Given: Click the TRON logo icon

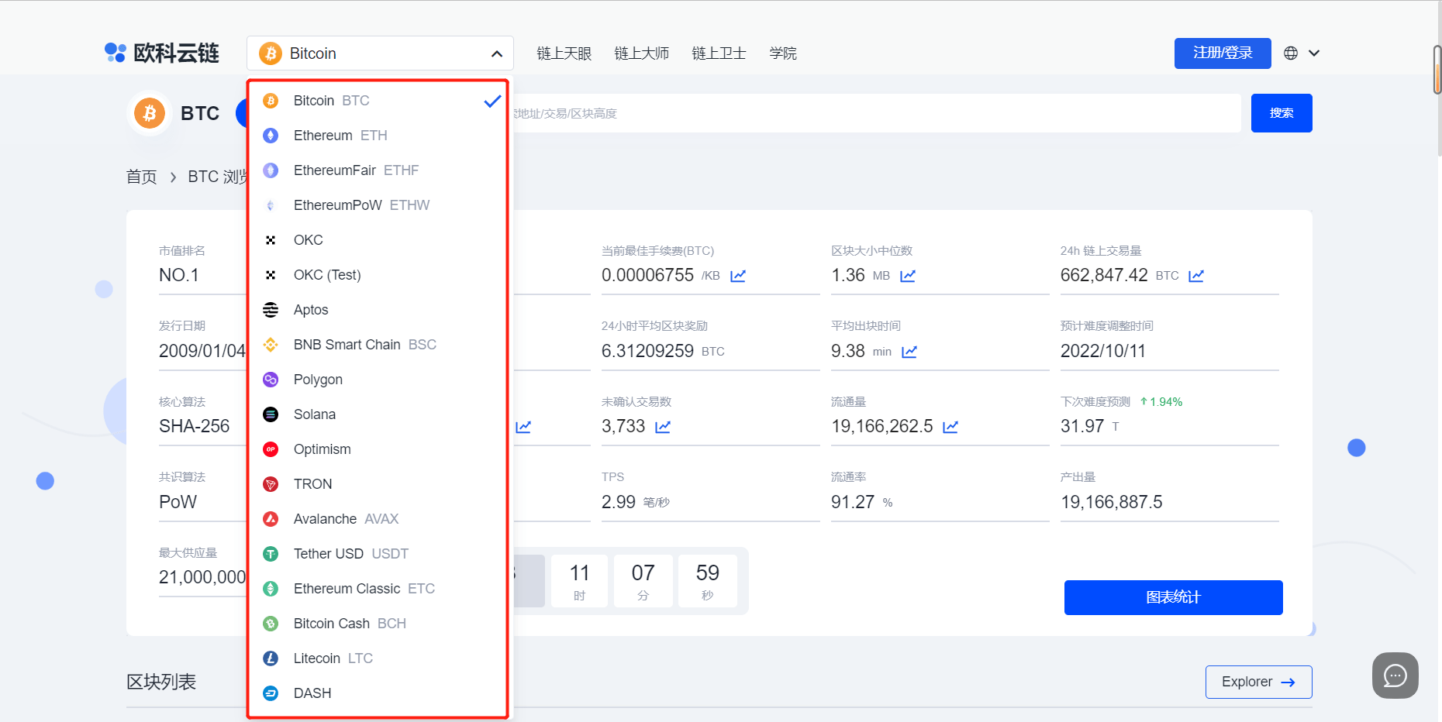Looking at the screenshot, I should tap(271, 484).
